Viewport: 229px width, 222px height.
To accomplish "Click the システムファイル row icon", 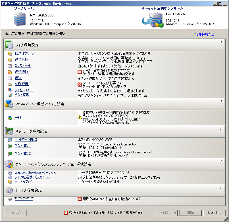I will (10, 182).
